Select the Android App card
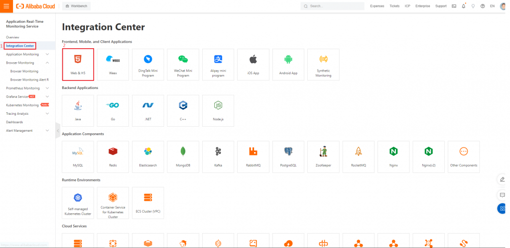Image resolution: width=510 pixels, height=248 pixels. (288, 65)
